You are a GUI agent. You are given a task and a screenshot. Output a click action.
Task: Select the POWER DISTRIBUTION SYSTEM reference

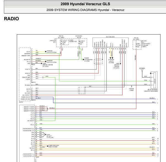pyautogui.click(x=88, y=59)
